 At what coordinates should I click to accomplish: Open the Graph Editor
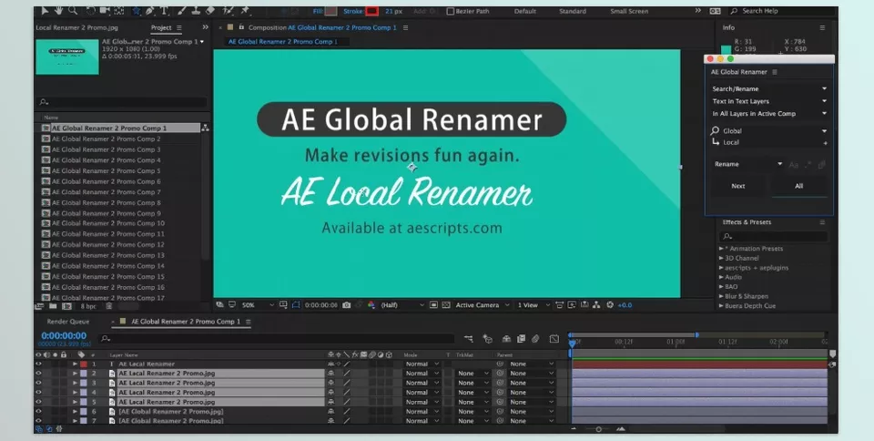pos(554,338)
